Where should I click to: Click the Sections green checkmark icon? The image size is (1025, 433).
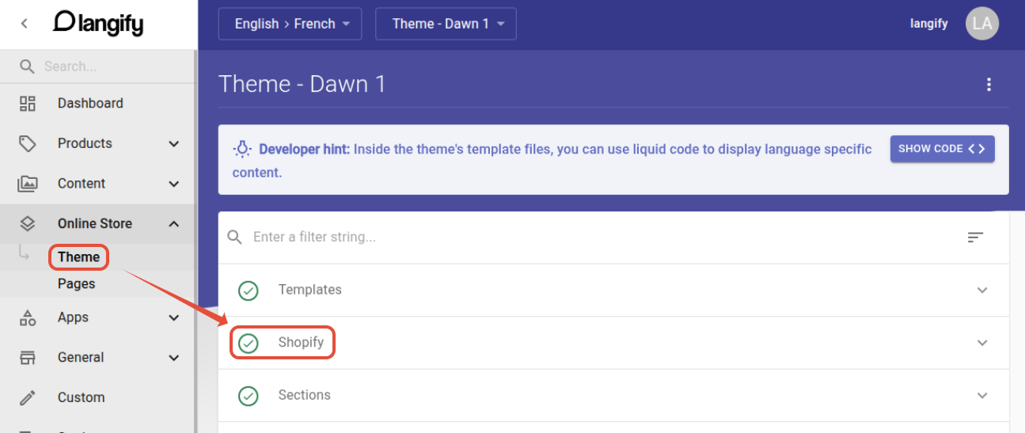click(249, 396)
